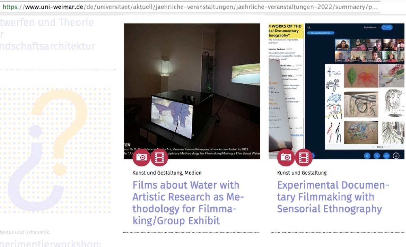406x247 pixels.
Task: Click the phone audio icon in the BigBlueButton screenshot
Action: coord(377,156)
